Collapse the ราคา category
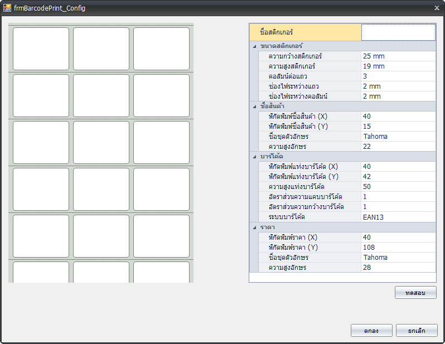445x344 pixels. tap(254, 227)
